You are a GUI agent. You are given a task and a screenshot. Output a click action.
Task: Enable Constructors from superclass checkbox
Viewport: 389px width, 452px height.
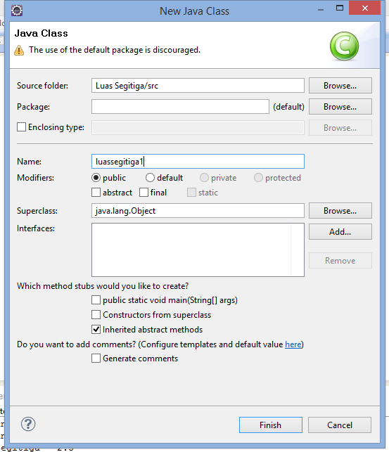pos(96,314)
